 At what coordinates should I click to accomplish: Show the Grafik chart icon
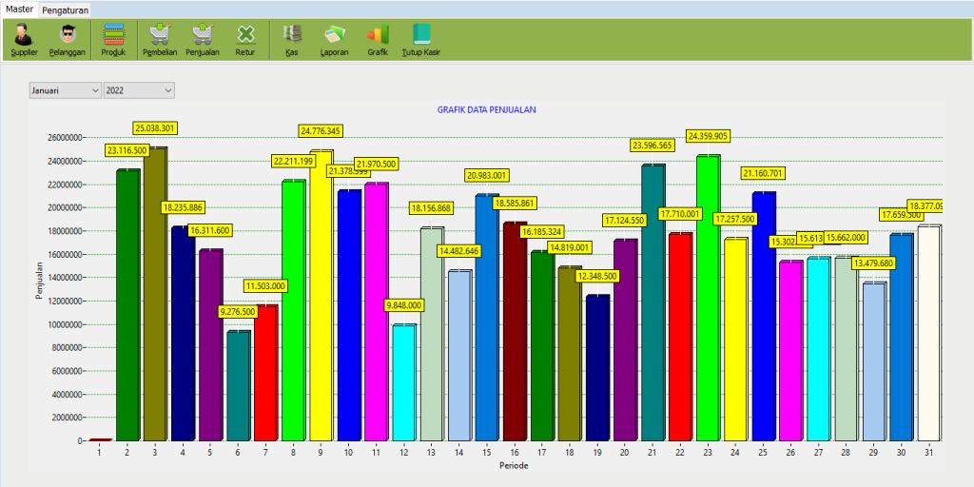[x=378, y=40]
